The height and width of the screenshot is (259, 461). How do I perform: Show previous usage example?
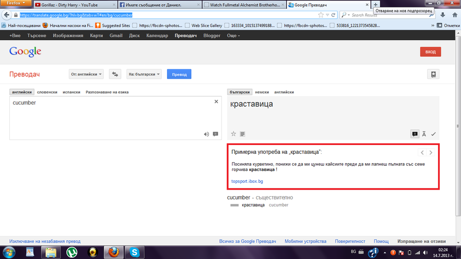(422, 152)
